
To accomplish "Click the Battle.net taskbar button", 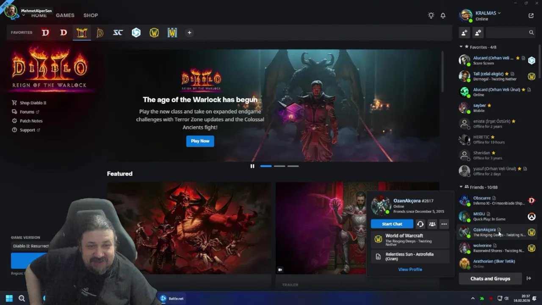I will (x=172, y=298).
